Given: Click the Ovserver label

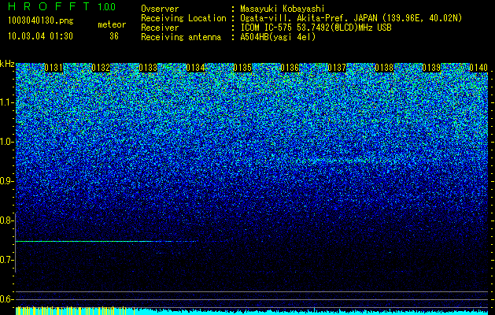Looking at the screenshot, I should [160, 9].
